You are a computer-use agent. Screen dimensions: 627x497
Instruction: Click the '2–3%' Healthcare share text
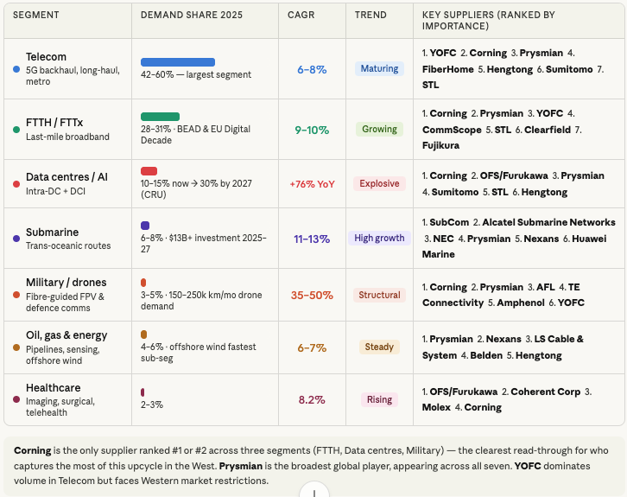point(152,405)
